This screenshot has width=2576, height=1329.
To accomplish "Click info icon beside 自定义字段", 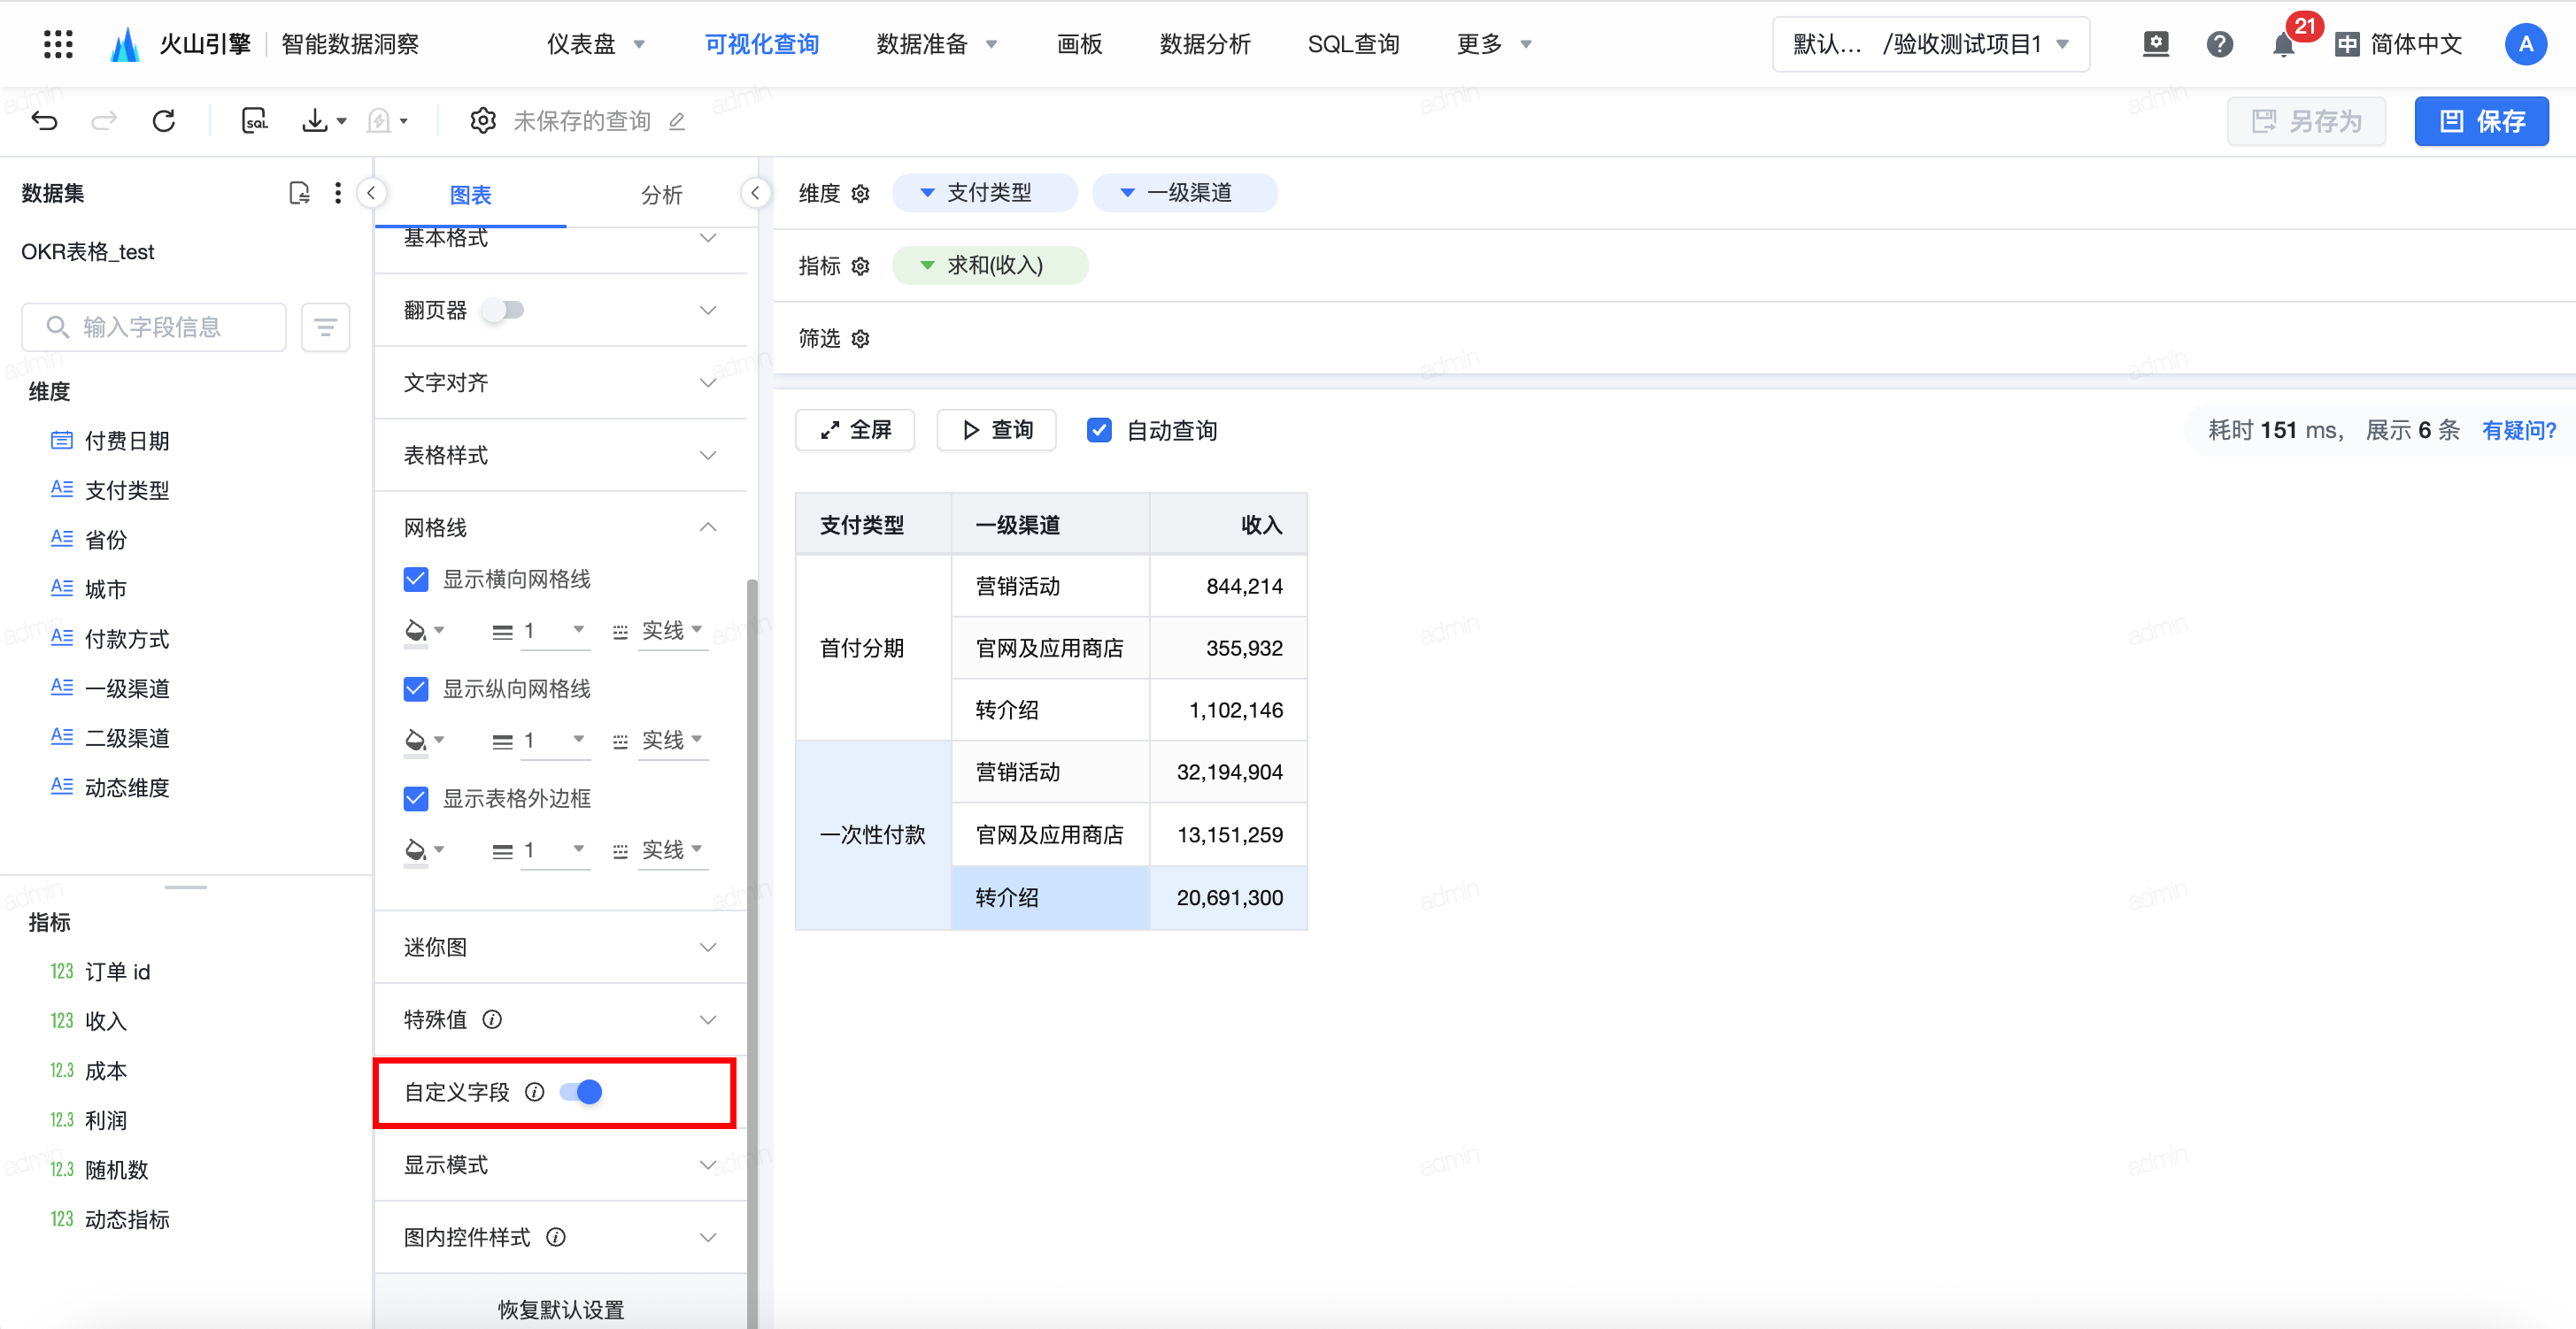I will click(535, 1092).
